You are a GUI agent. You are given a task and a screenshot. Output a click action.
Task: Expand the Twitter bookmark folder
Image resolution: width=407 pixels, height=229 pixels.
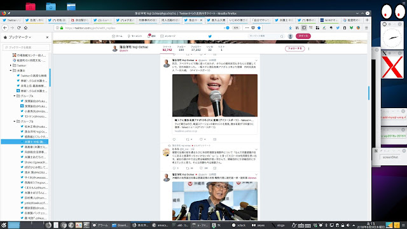tap(11, 66)
